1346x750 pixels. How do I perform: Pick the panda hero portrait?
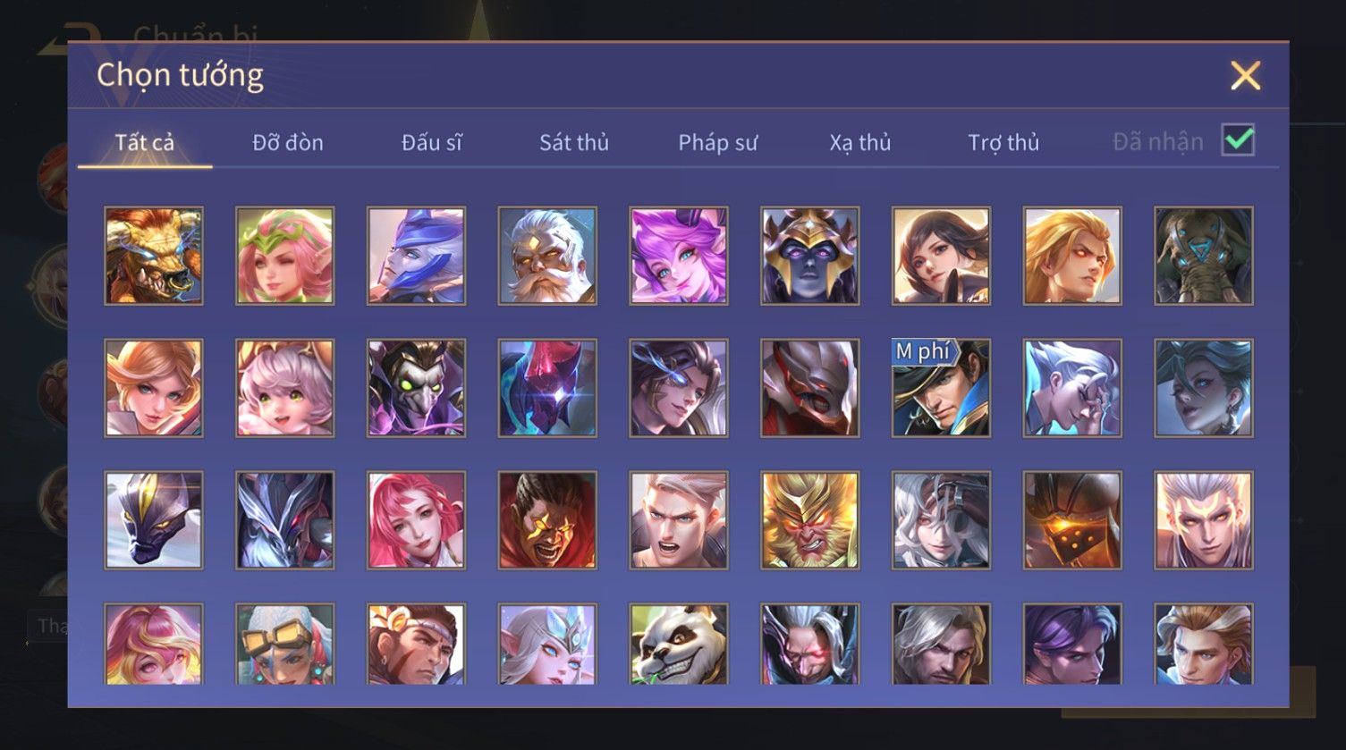coord(679,644)
